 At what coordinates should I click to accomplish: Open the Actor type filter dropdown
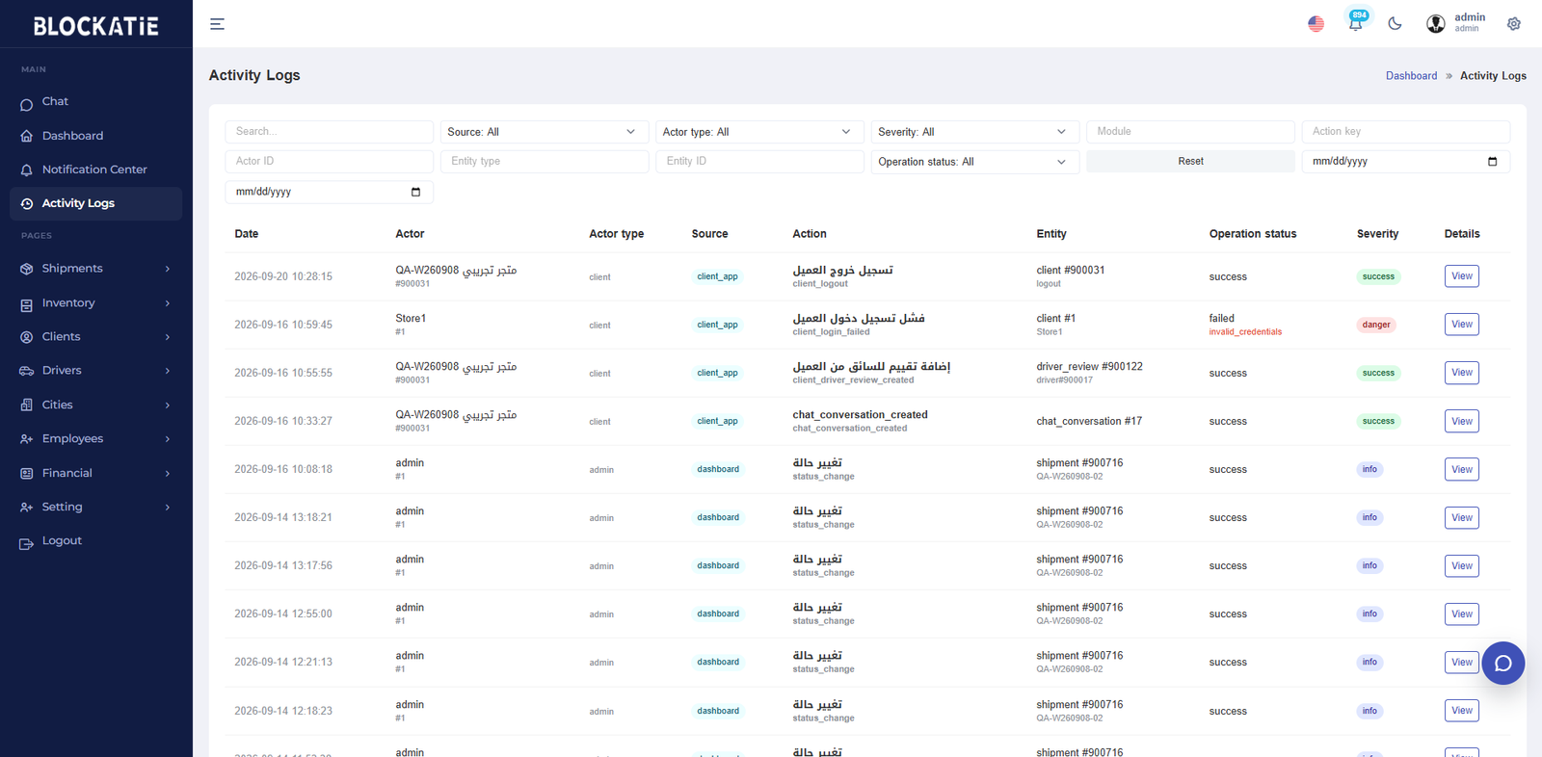point(759,132)
